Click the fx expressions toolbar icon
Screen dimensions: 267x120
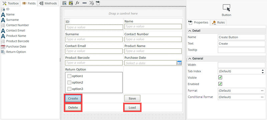coord(77,3)
